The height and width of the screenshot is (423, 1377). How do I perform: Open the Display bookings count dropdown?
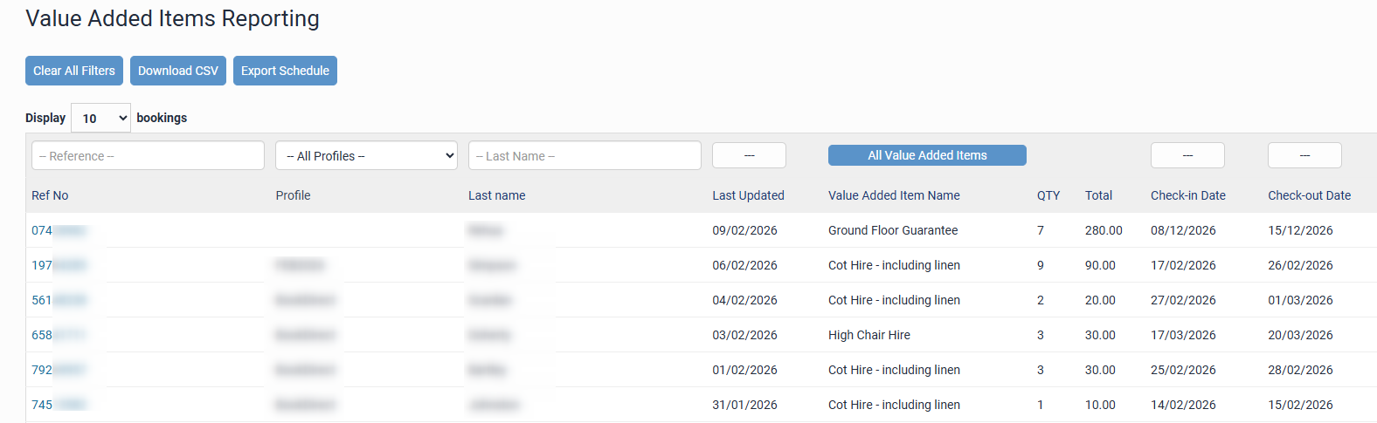pos(100,119)
